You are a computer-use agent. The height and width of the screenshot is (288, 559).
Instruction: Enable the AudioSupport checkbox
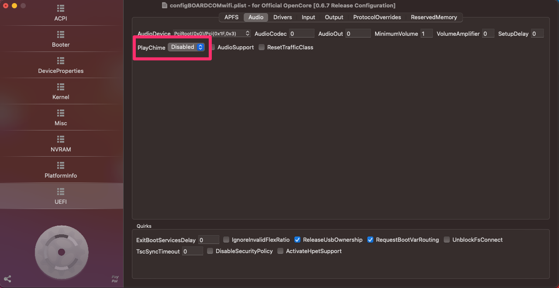(x=212, y=47)
